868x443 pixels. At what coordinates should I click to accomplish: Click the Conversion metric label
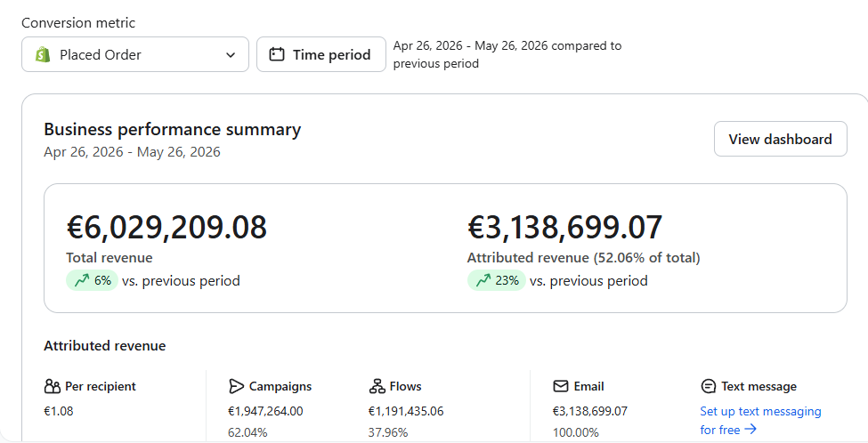(78, 22)
